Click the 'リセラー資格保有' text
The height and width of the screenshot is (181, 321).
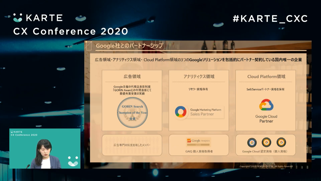198,89
